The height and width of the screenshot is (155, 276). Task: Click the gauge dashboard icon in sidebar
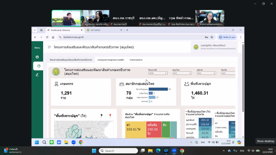click(37, 57)
